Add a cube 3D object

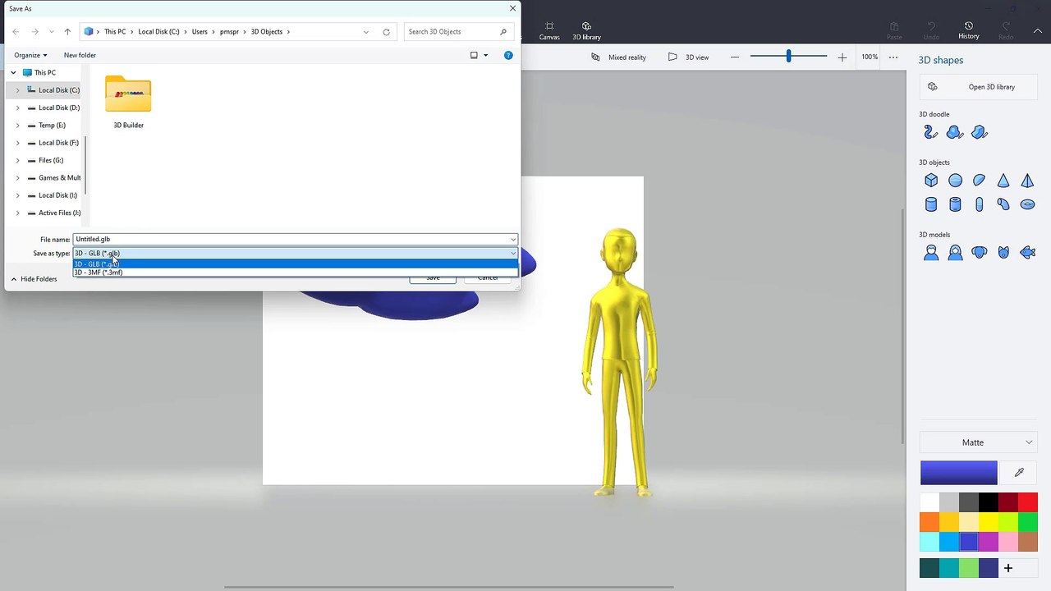[931, 181]
